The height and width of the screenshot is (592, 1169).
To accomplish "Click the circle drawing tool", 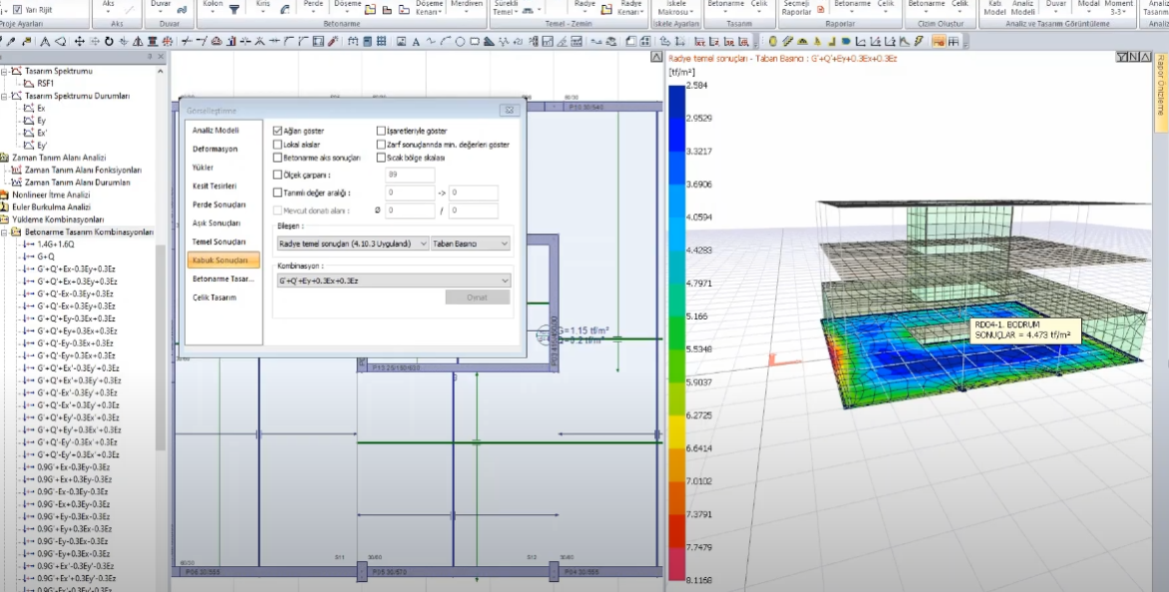I will click(x=460, y=41).
